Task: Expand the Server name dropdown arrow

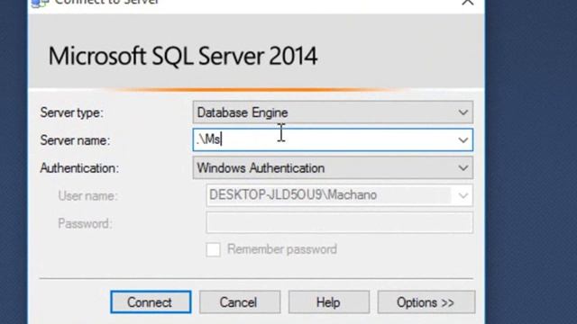Action: tap(463, 140)
